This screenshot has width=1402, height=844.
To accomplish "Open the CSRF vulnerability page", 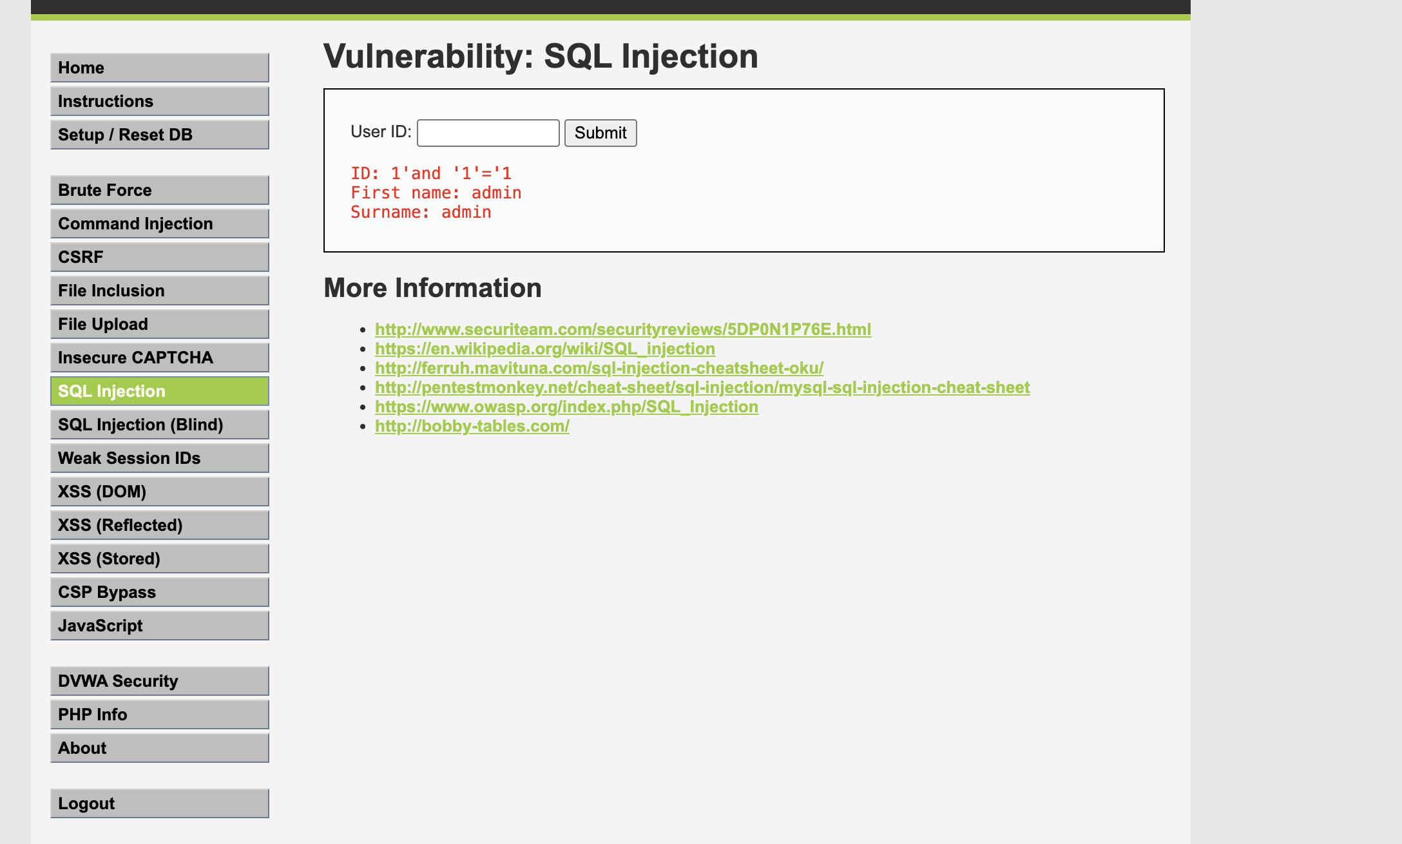I will click(159, 257).
